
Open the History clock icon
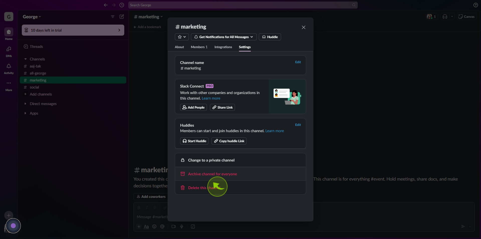tap(122, 5)
